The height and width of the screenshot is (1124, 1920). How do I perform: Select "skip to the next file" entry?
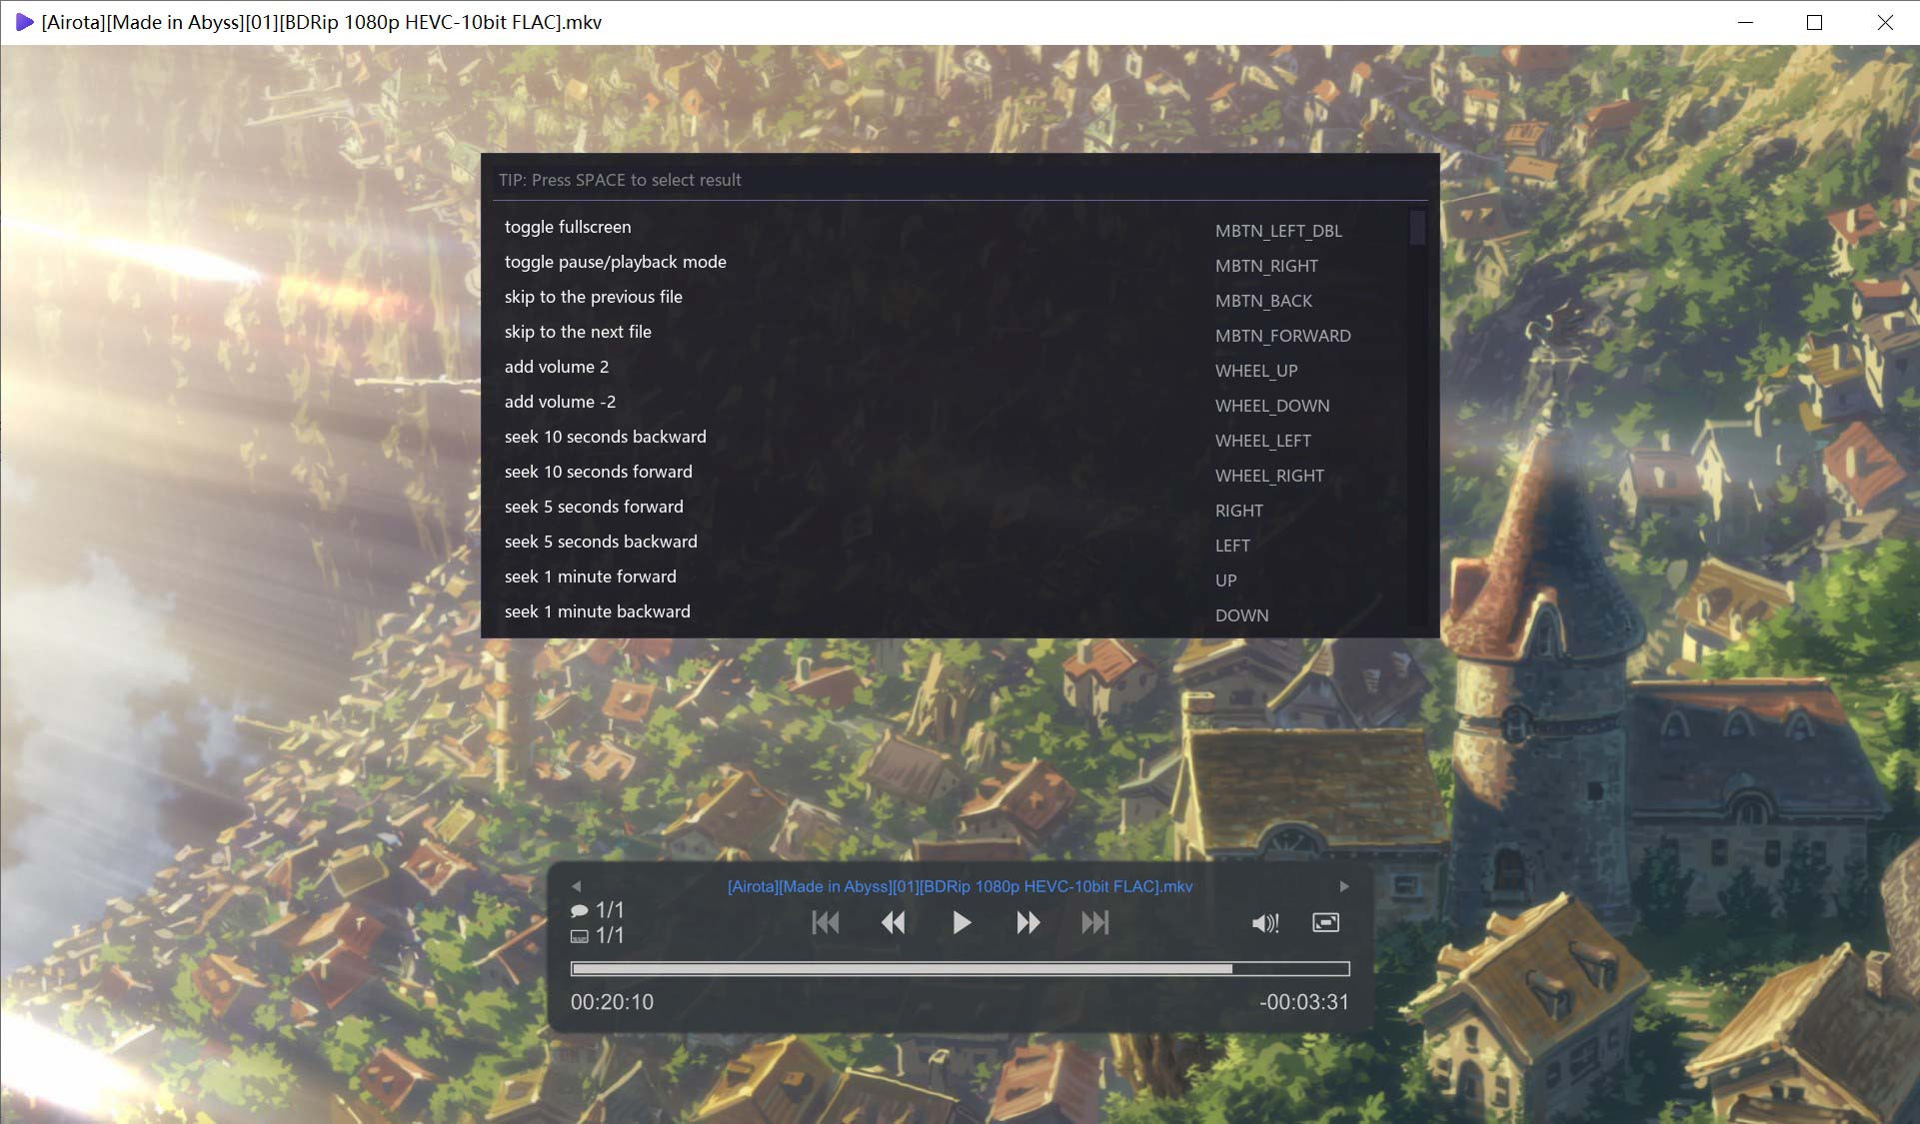click(x=578, y=332)
